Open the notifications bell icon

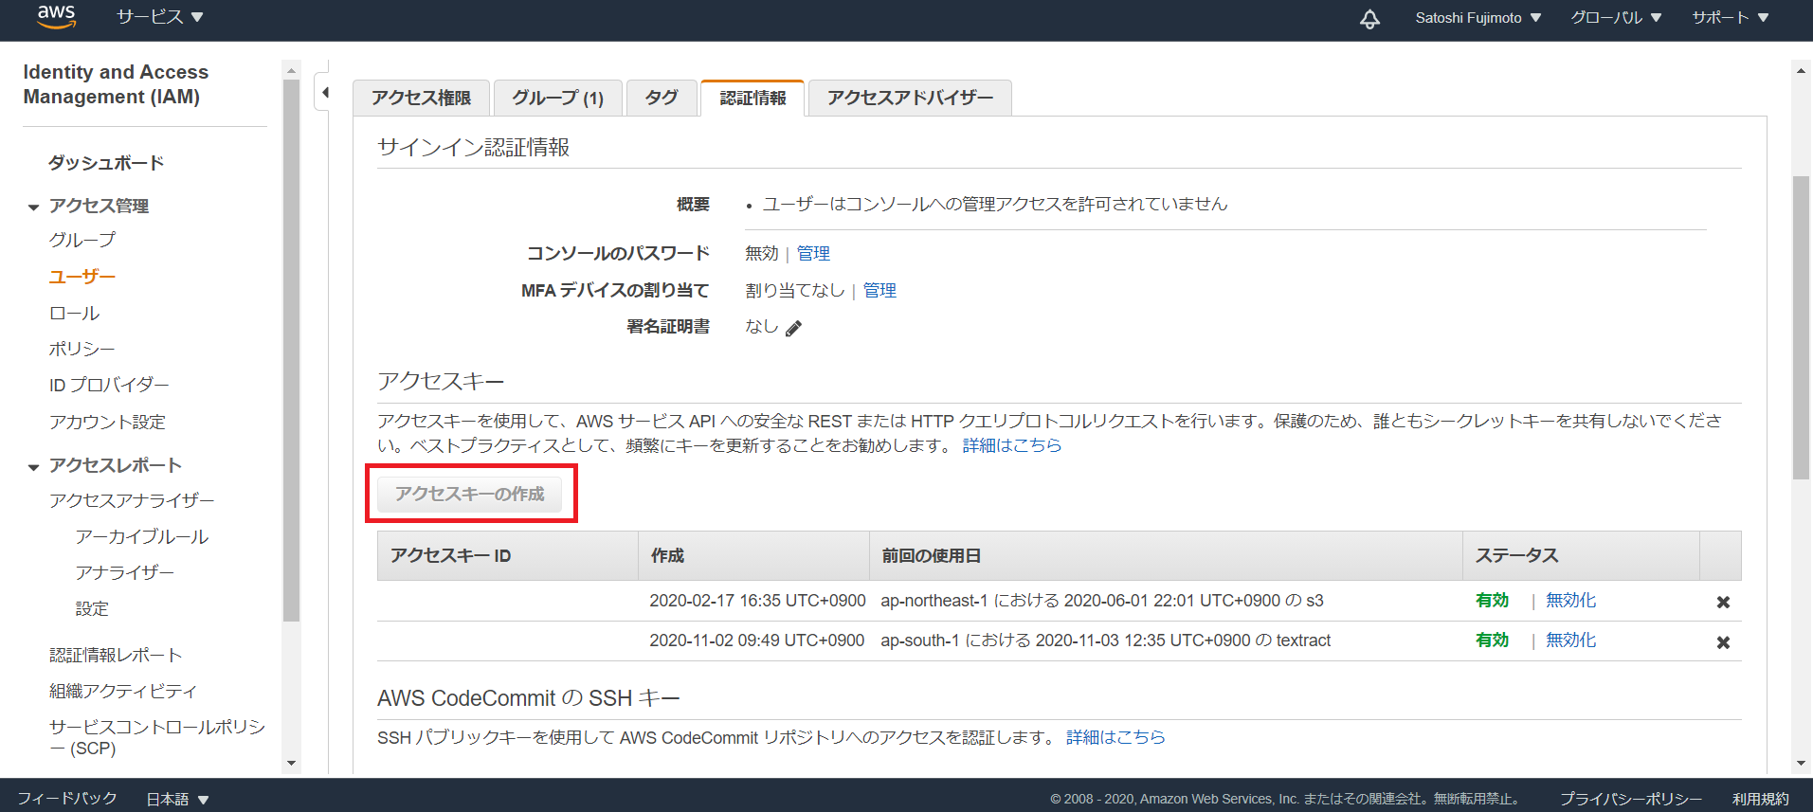click(1369, 18)
